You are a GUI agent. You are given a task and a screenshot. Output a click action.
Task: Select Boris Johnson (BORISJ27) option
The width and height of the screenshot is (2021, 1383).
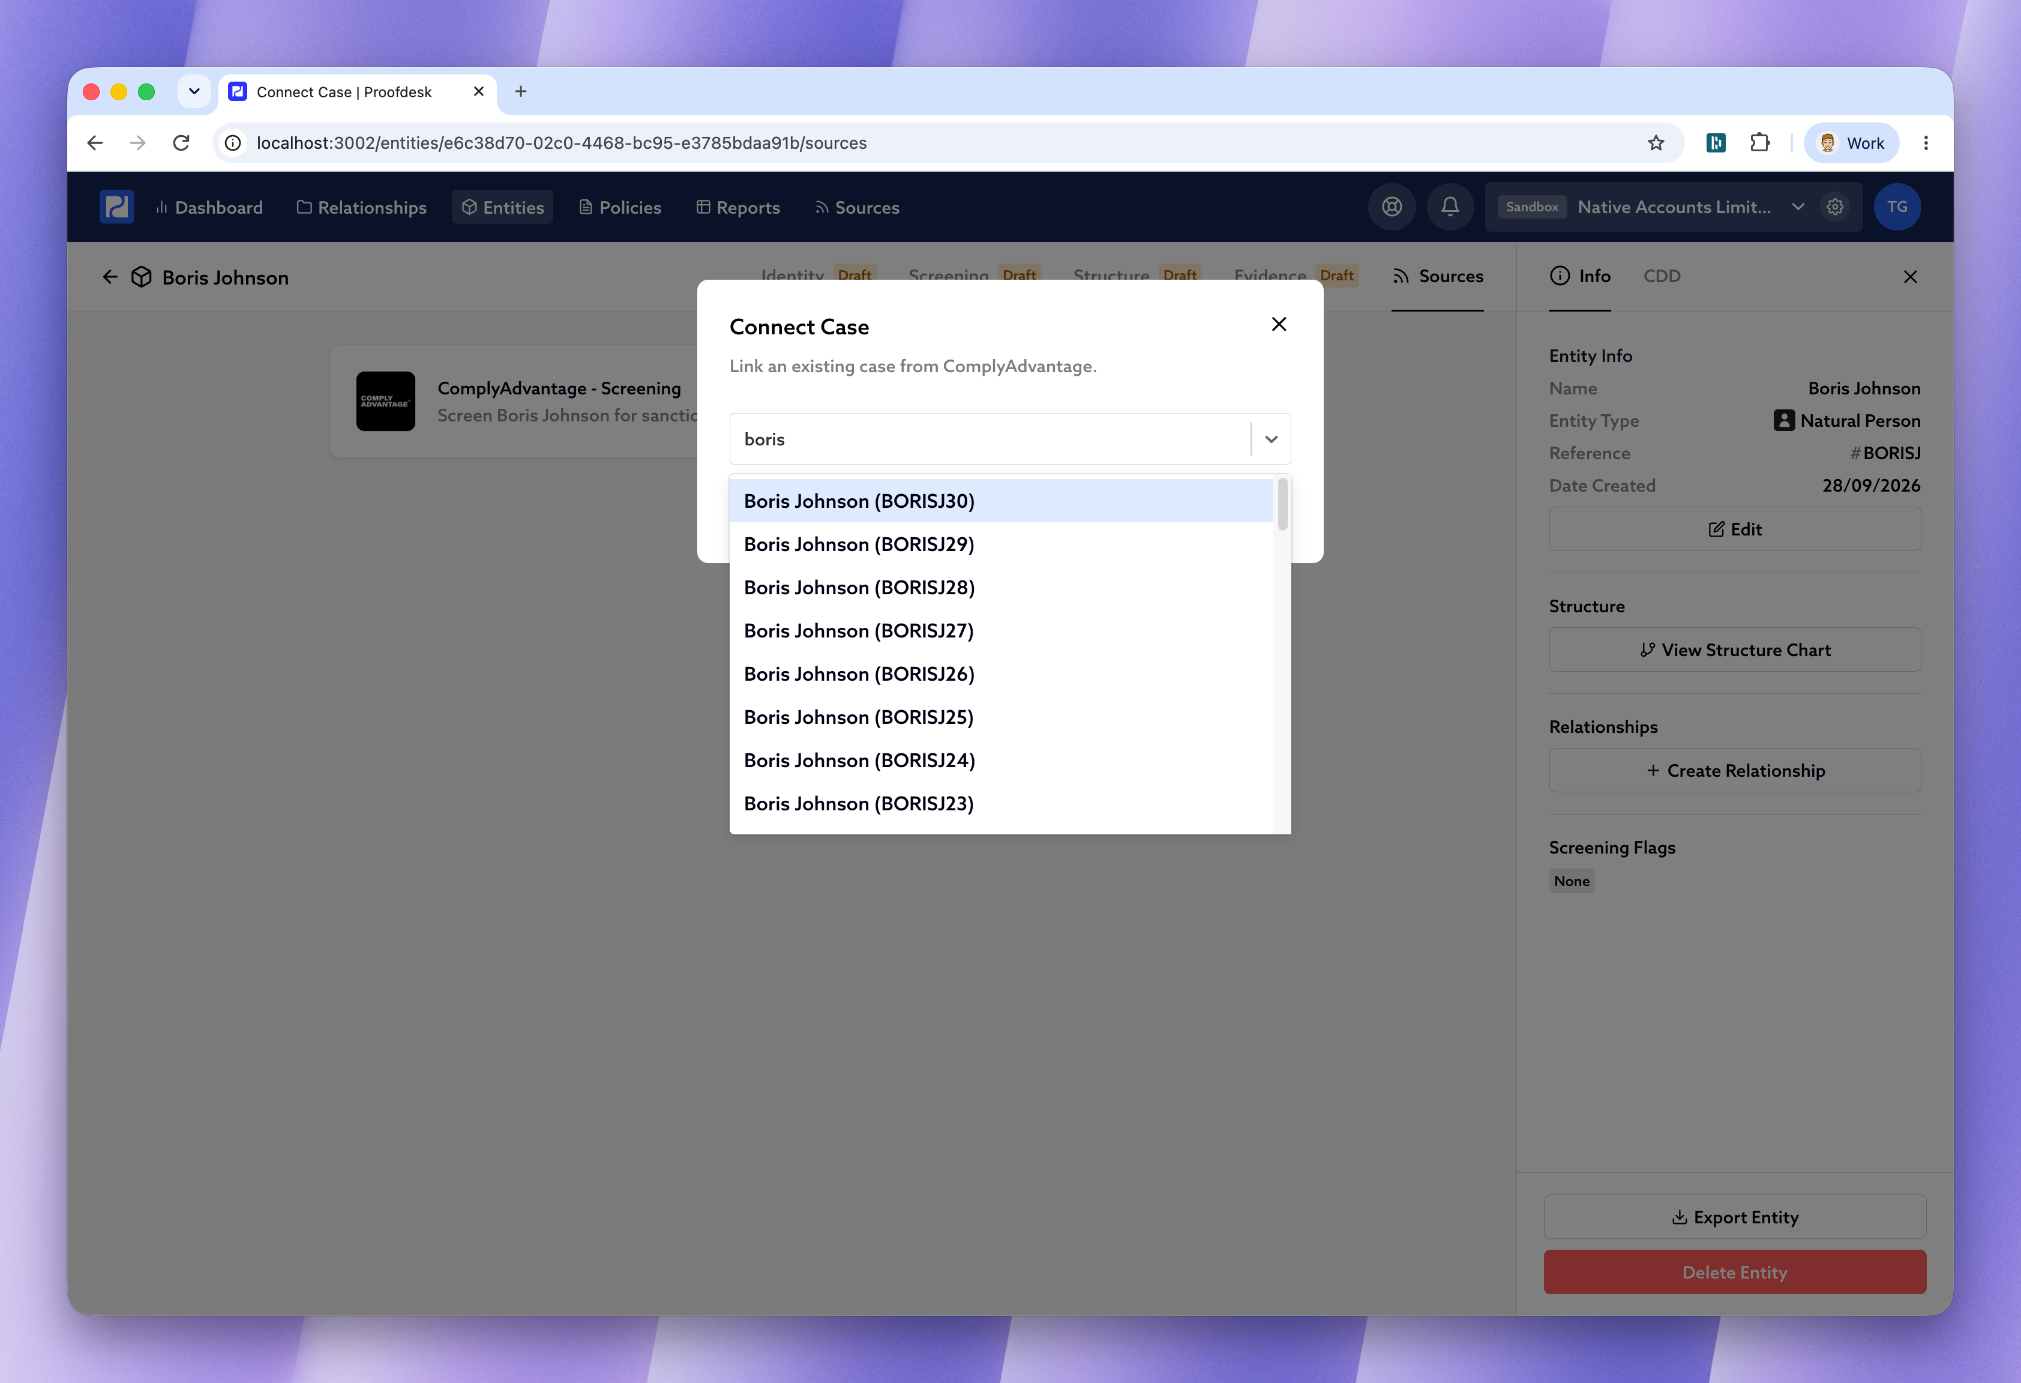point(1001,631)
